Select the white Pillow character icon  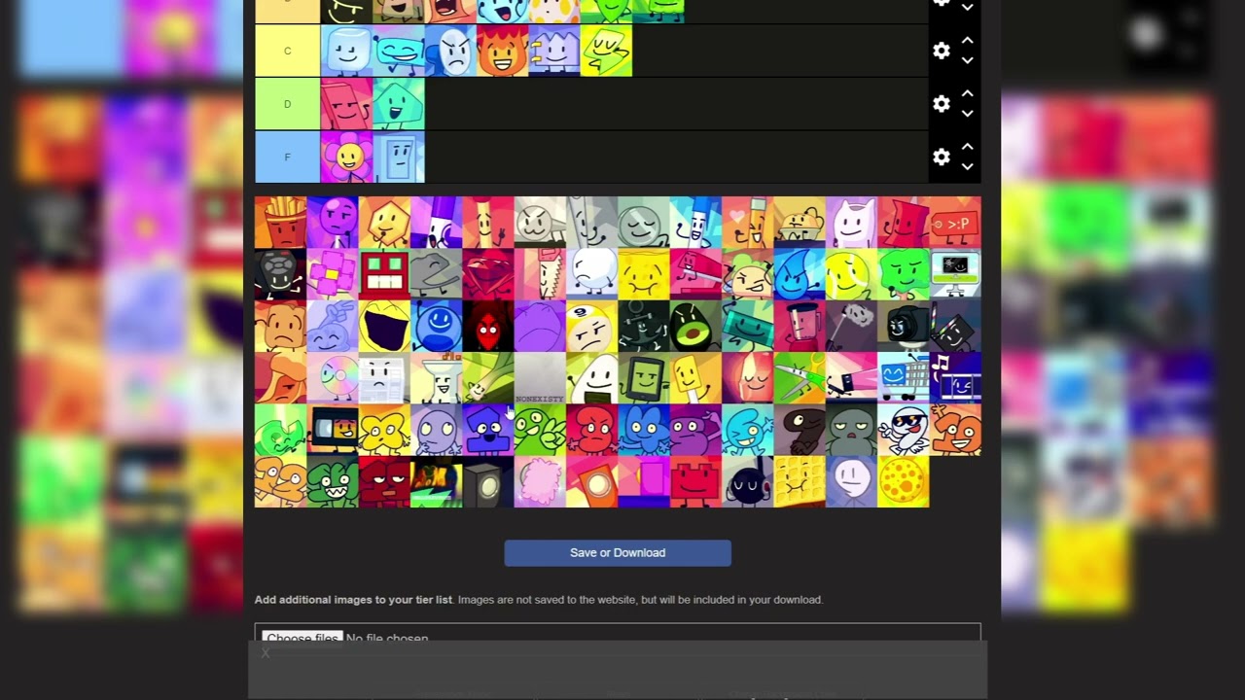click(x=851, y=223)
